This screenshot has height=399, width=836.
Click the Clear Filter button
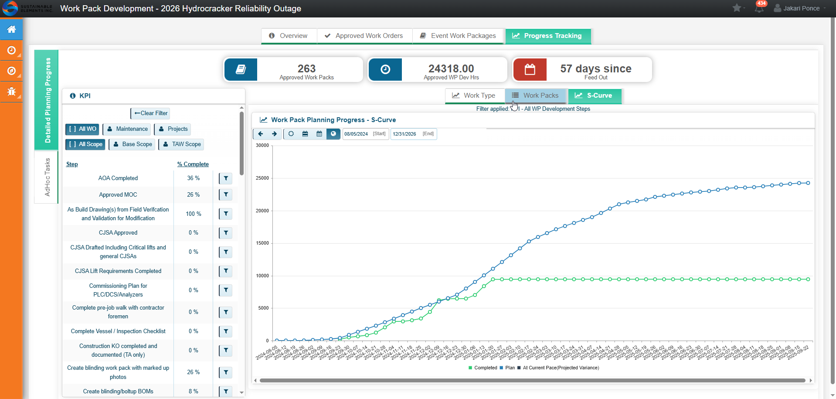150,113
